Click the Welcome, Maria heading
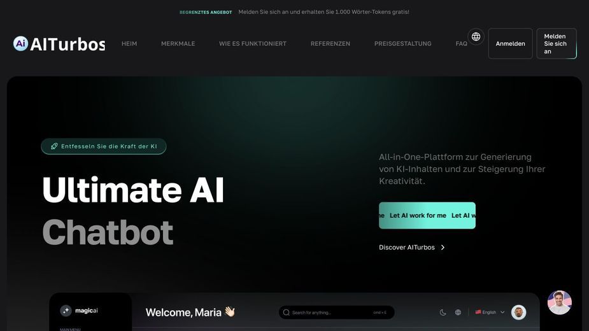 point(190,312)
